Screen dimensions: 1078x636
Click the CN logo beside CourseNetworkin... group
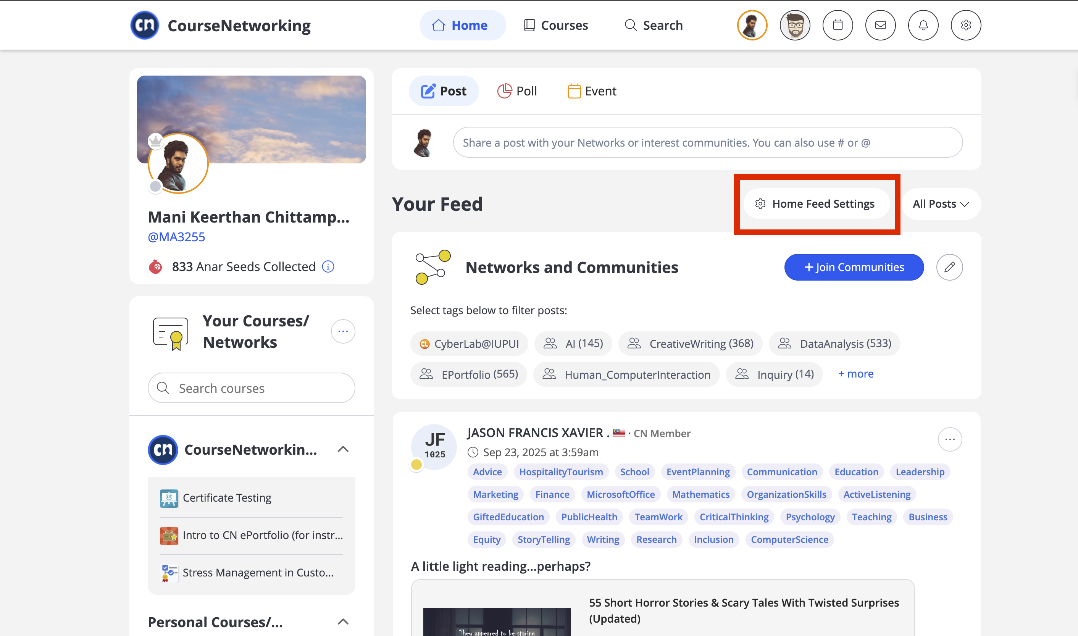pos(163,450)
